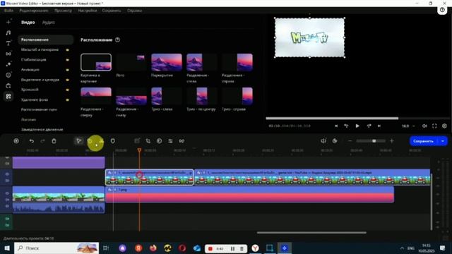Open player settings gear icon

coord(444,126)
